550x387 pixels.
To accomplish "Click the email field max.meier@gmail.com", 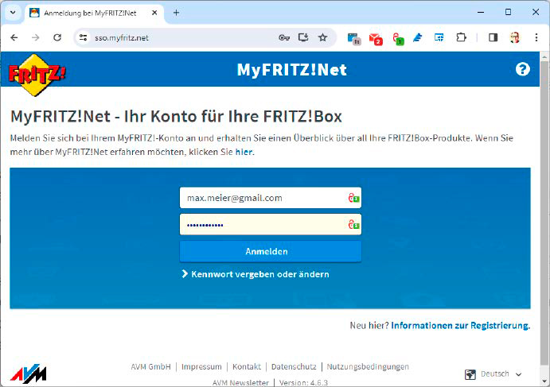I will tap(271, 198).
